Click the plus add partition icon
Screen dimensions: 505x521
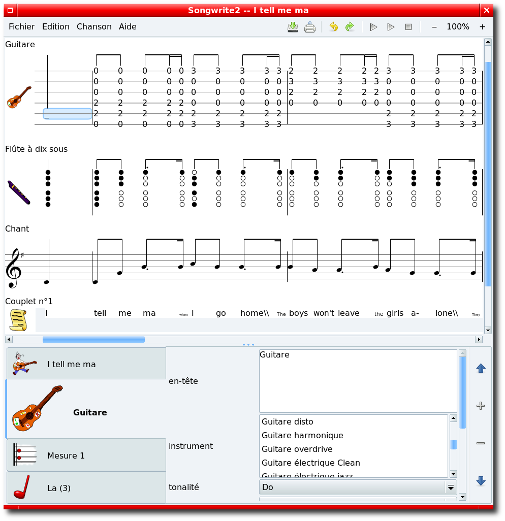[481, 406]
